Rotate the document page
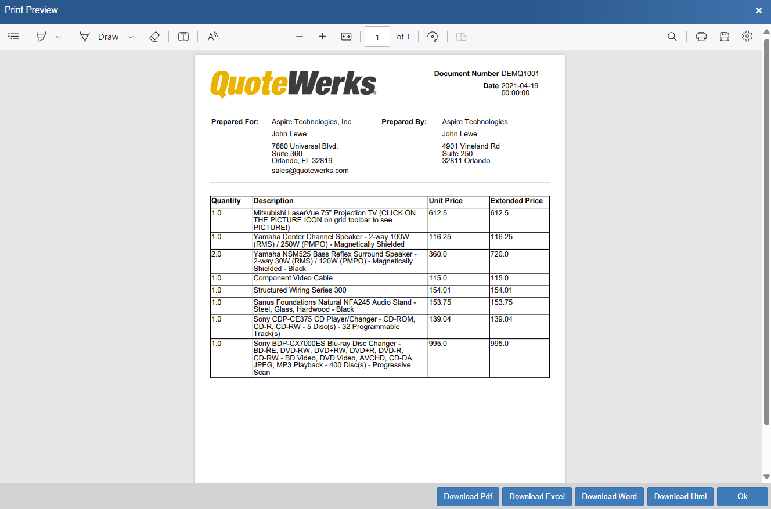Image resolution: width=771 pixels, height=509 pixels. [432, 37]
